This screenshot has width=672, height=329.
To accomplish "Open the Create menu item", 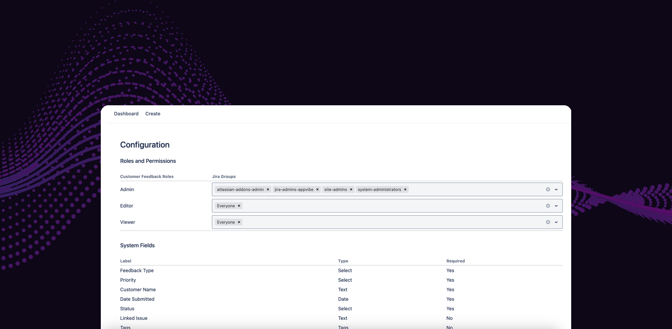I will coord(153,114).
